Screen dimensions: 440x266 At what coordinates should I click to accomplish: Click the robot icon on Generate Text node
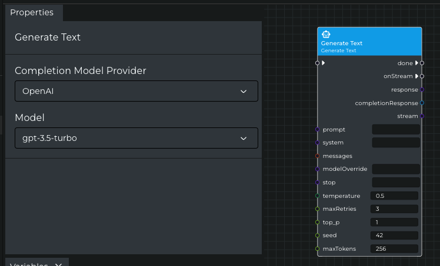coord(325,35)
